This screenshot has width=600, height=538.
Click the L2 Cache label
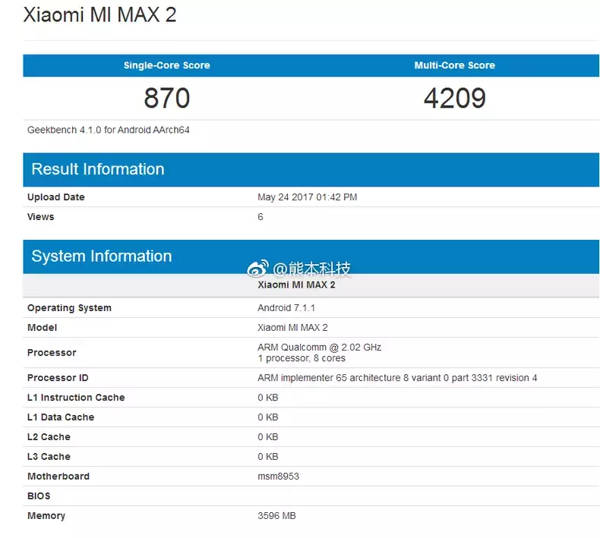click(49, 437)
